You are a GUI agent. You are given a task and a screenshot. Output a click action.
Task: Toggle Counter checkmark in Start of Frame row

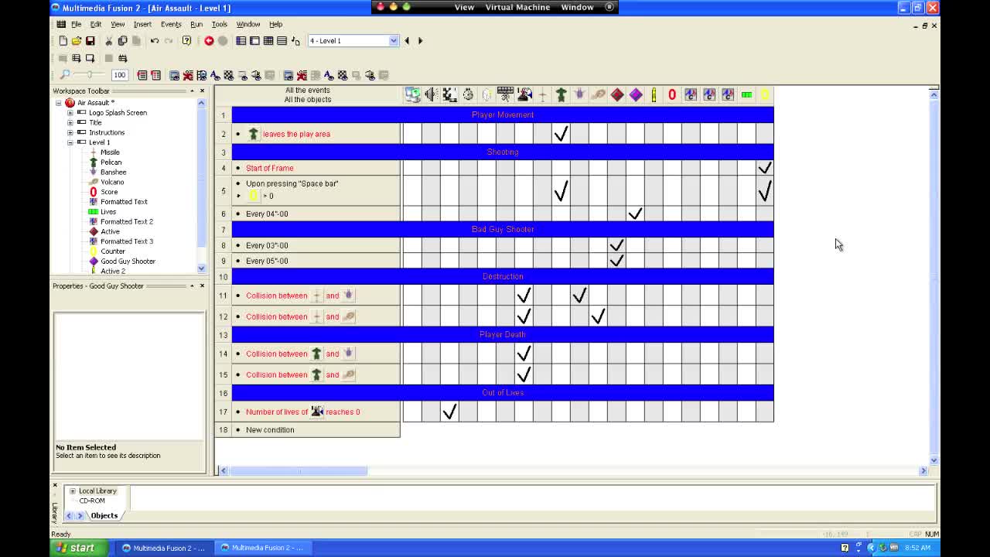[765, 168]
